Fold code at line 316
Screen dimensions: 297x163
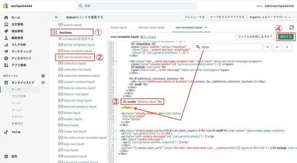[x=115, y=139]
